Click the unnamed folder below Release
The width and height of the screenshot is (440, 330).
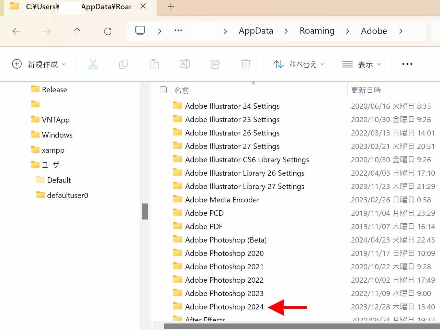(x=35, y=104)
